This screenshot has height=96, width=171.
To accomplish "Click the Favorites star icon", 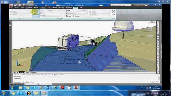I will tap(142, 5).
